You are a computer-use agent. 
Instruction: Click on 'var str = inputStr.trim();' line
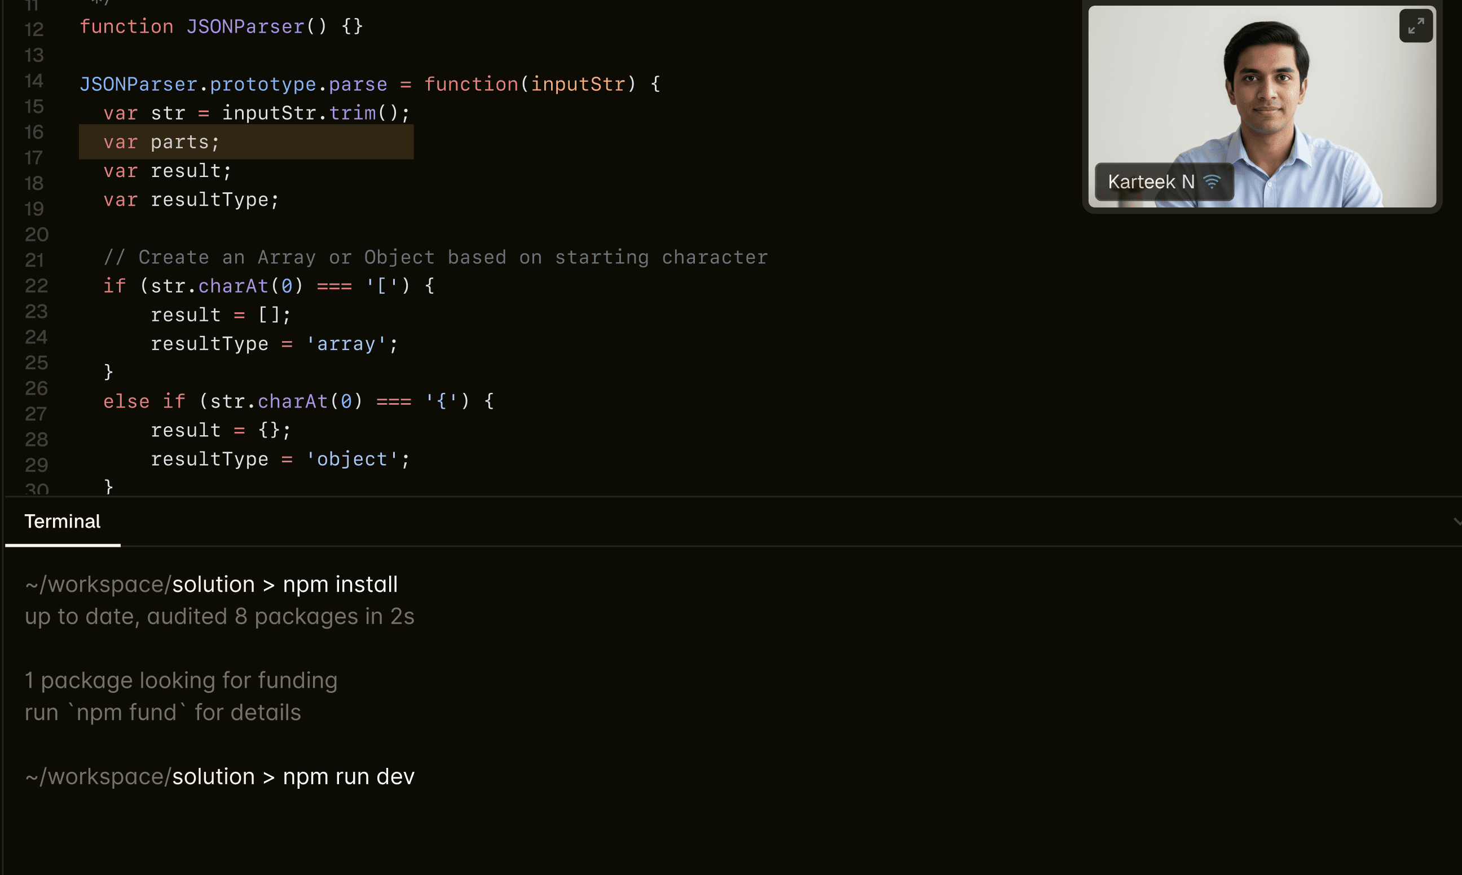point(257,113)
